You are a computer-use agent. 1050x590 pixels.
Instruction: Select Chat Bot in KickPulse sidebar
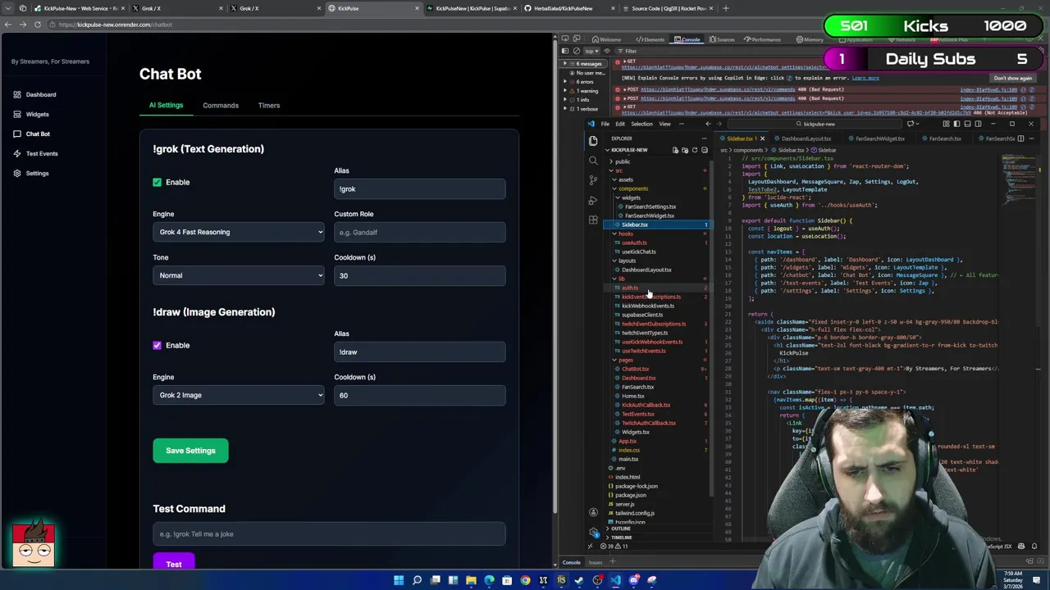click(x=31, y=134)
